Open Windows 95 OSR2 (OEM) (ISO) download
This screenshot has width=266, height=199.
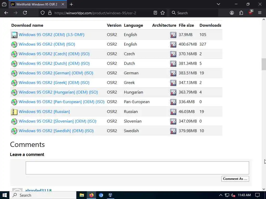click(47, 44)
